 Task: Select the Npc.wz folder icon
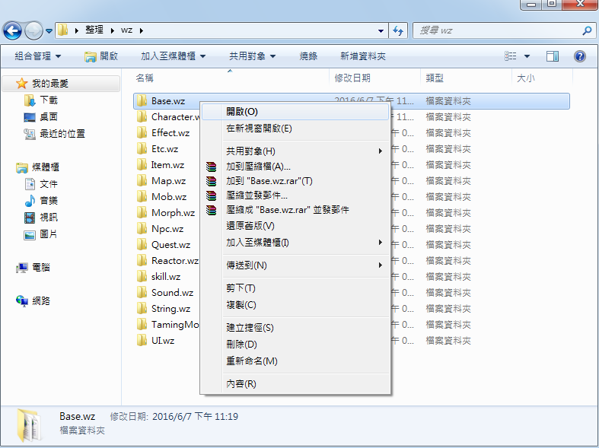pos(142,229)
